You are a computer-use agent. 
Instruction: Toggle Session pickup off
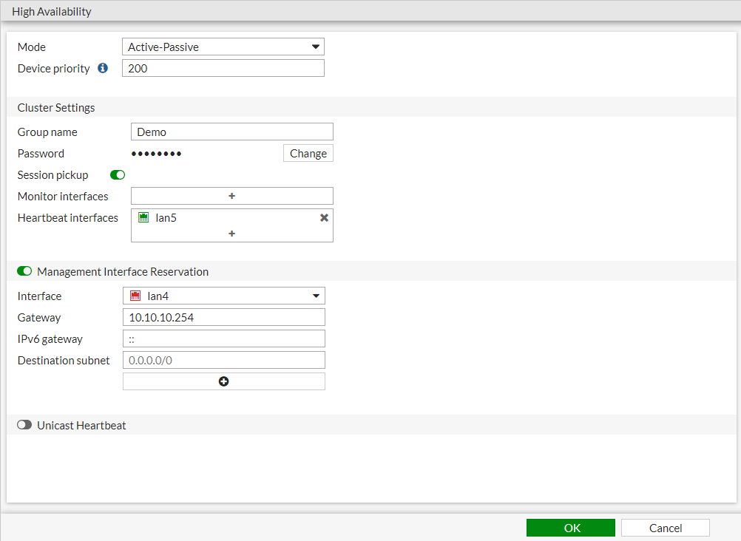pyautogui.click(x=117, y=175)
